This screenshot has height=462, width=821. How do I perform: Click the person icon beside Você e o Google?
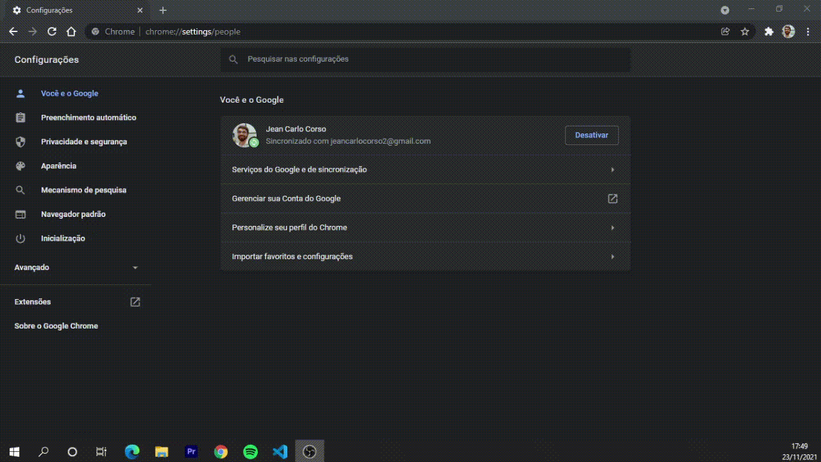(21, 94)
